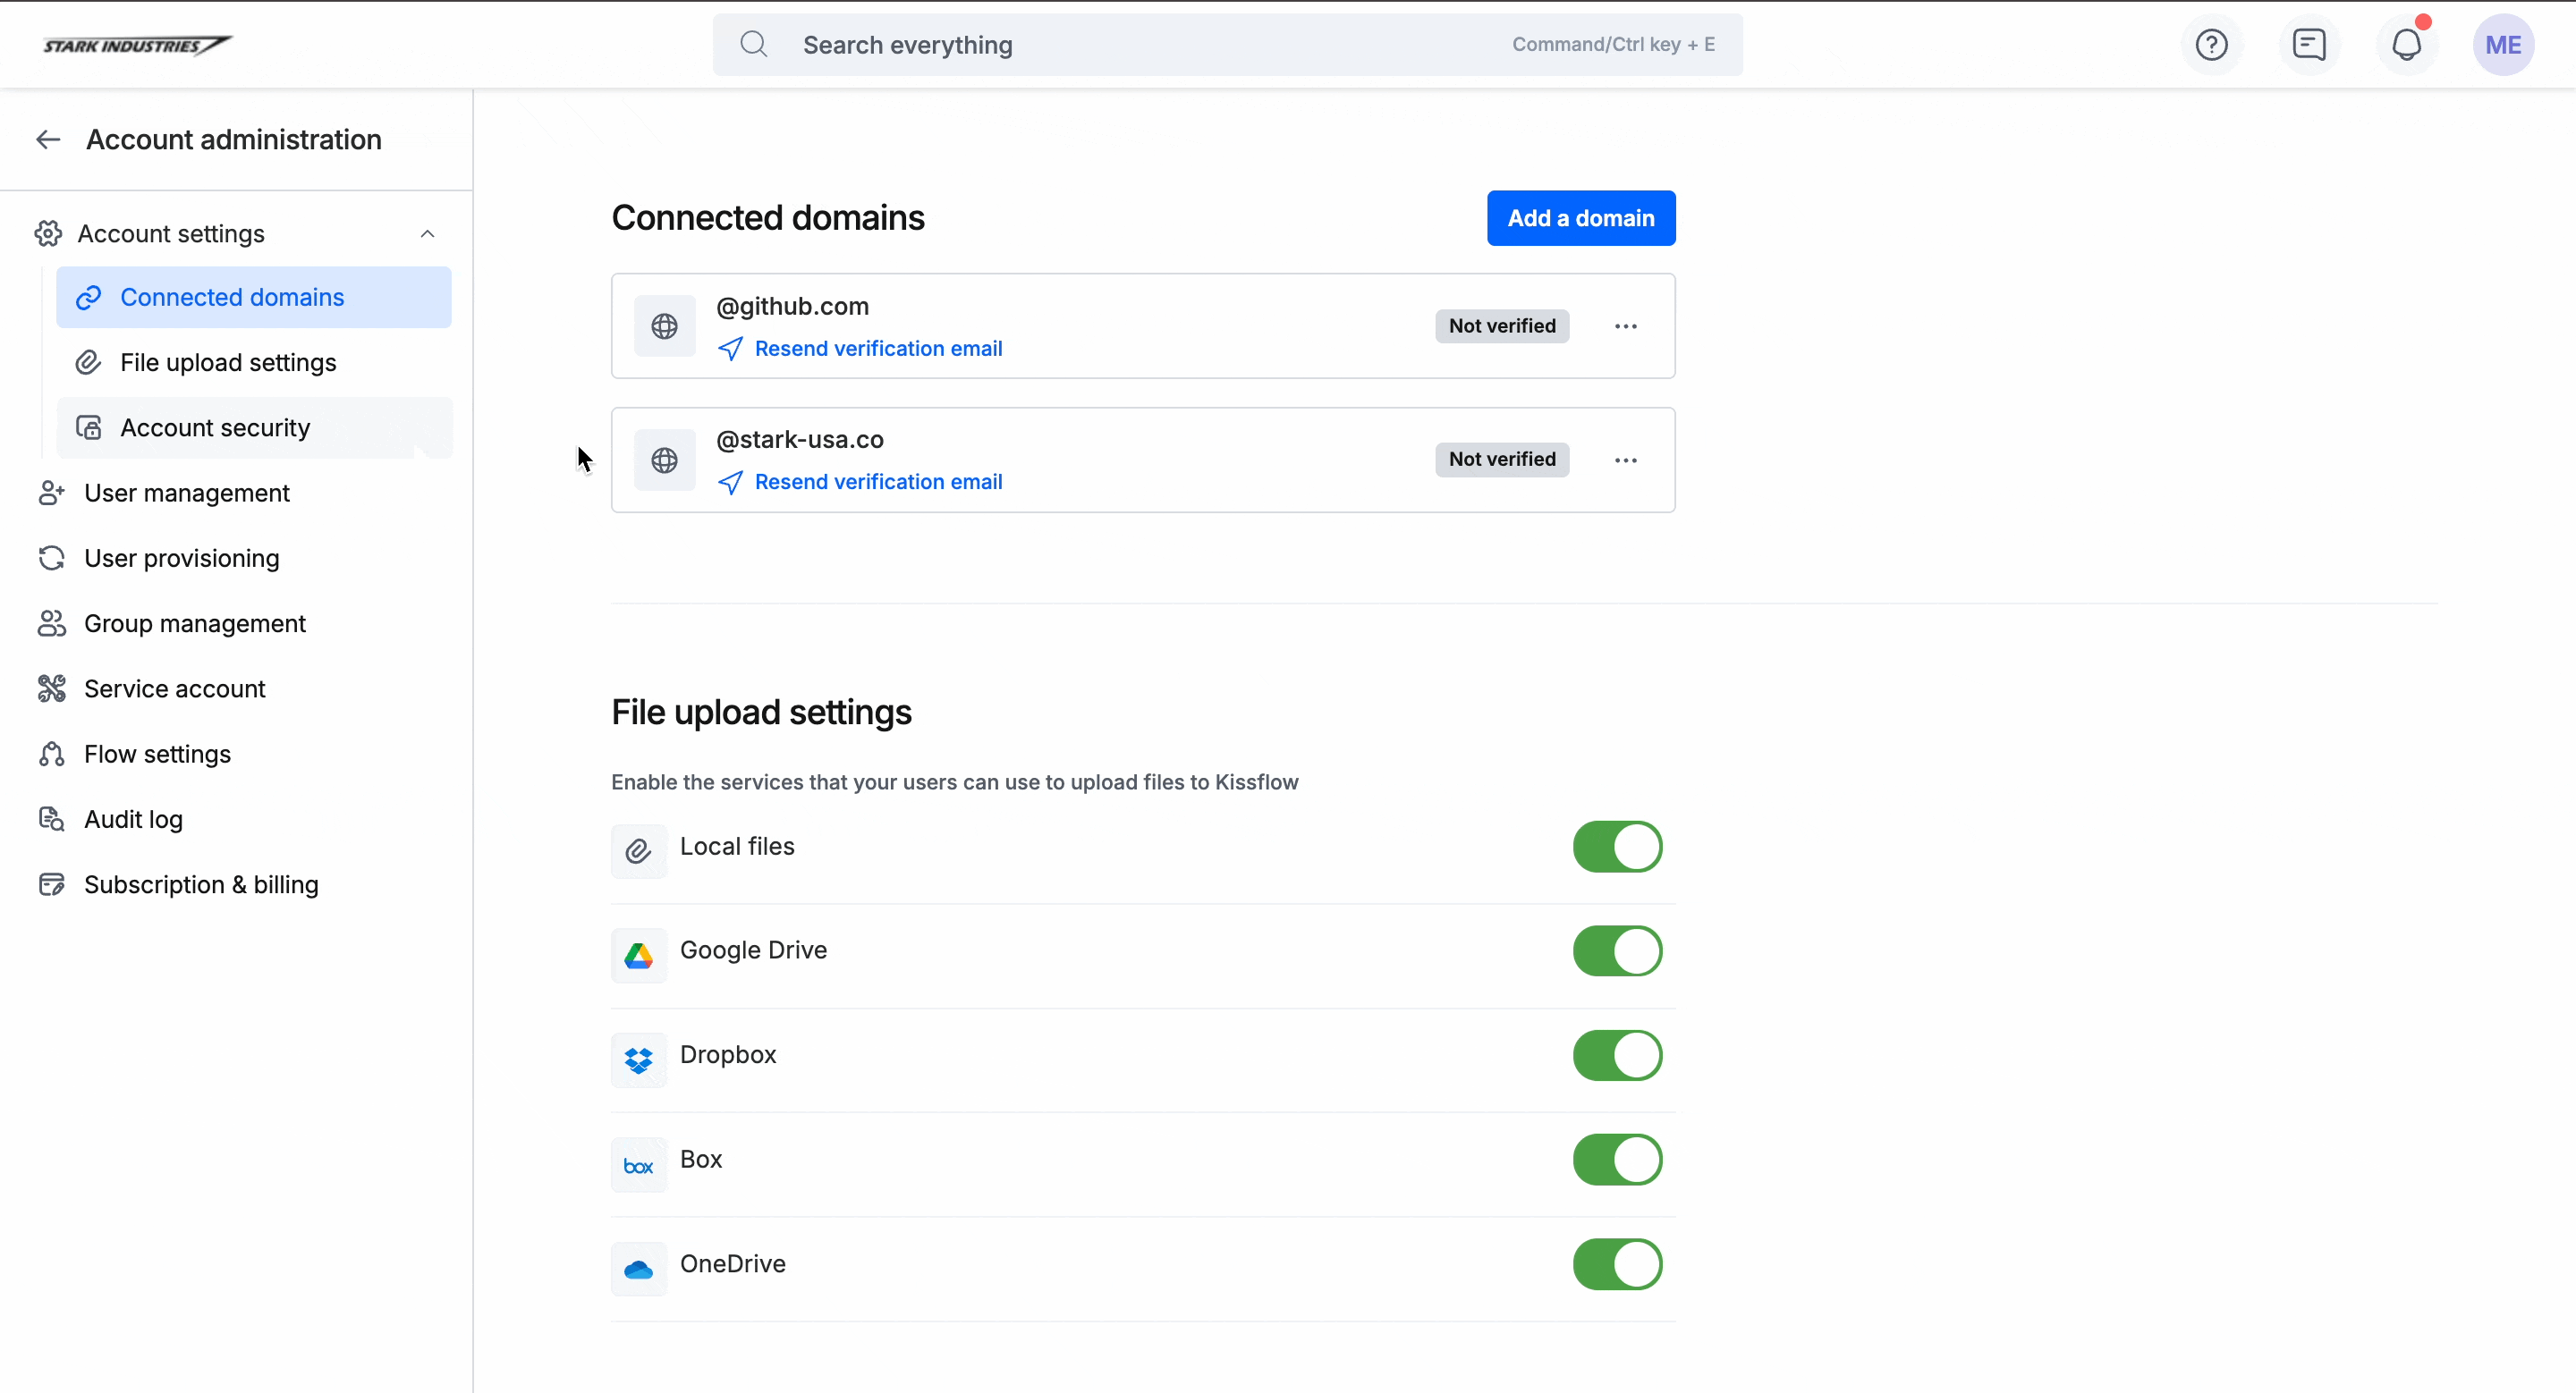
Task: Open more options for @github.com domain
Action: (1625, 326)
